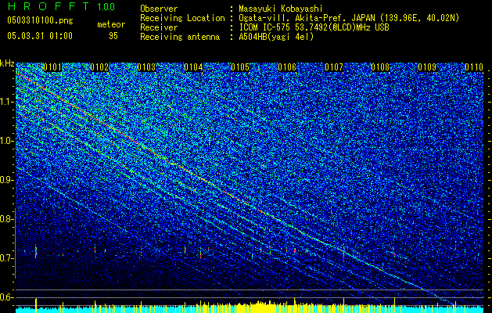Click the 0106 time marker
The height and width of the screenshot is (313, 492).
[x=287, y=67]
